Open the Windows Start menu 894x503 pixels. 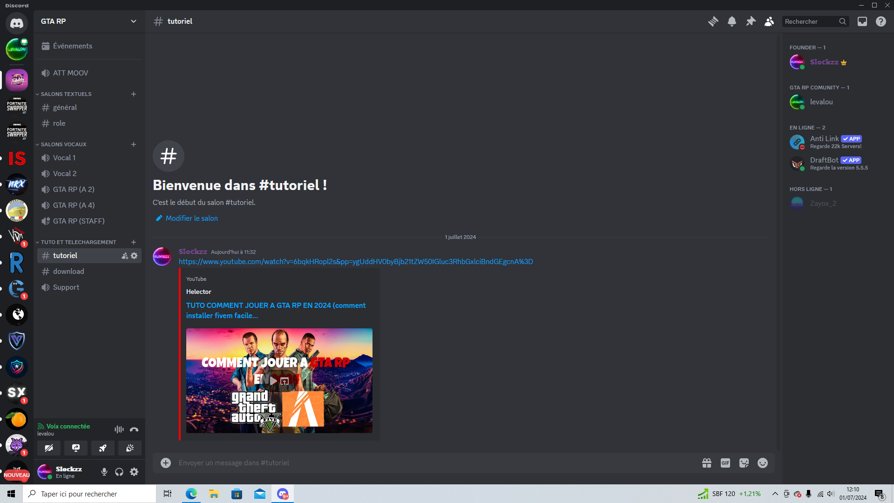[x=11, y=494]
